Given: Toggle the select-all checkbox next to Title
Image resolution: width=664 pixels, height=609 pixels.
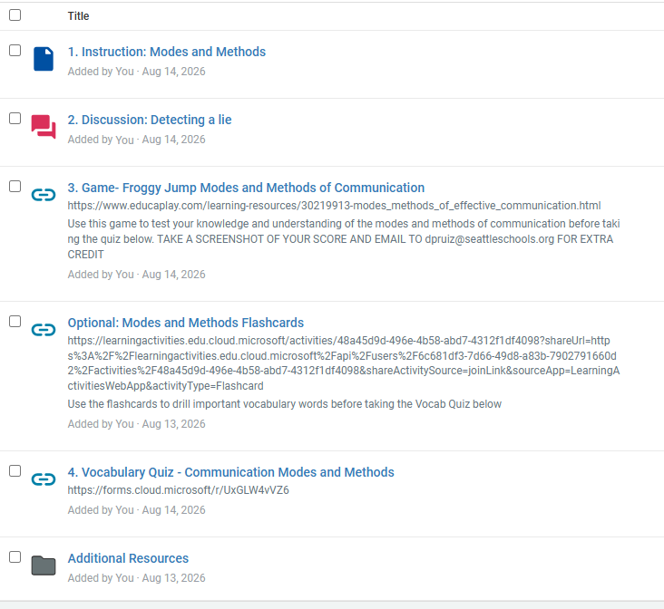Looking at the screenshot, I should coord(15,14).
